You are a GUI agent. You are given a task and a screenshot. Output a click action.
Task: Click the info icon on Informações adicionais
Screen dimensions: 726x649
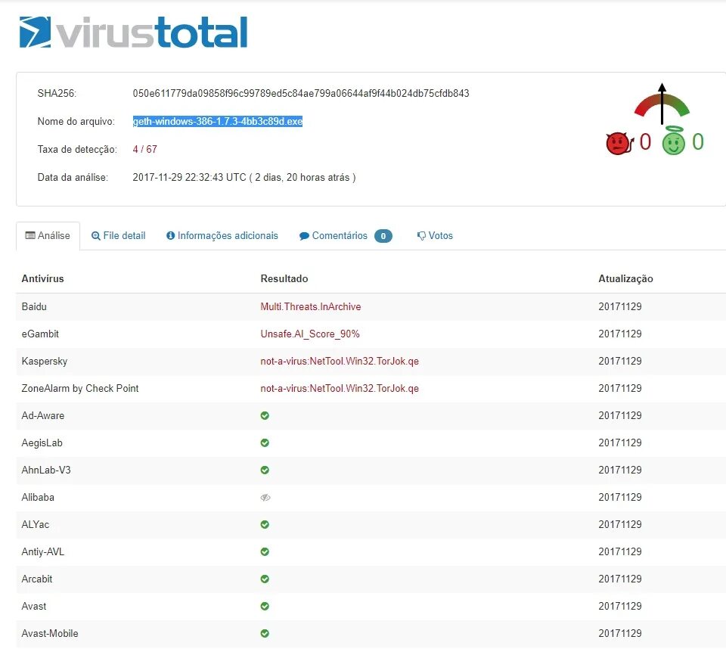(170, 236)
